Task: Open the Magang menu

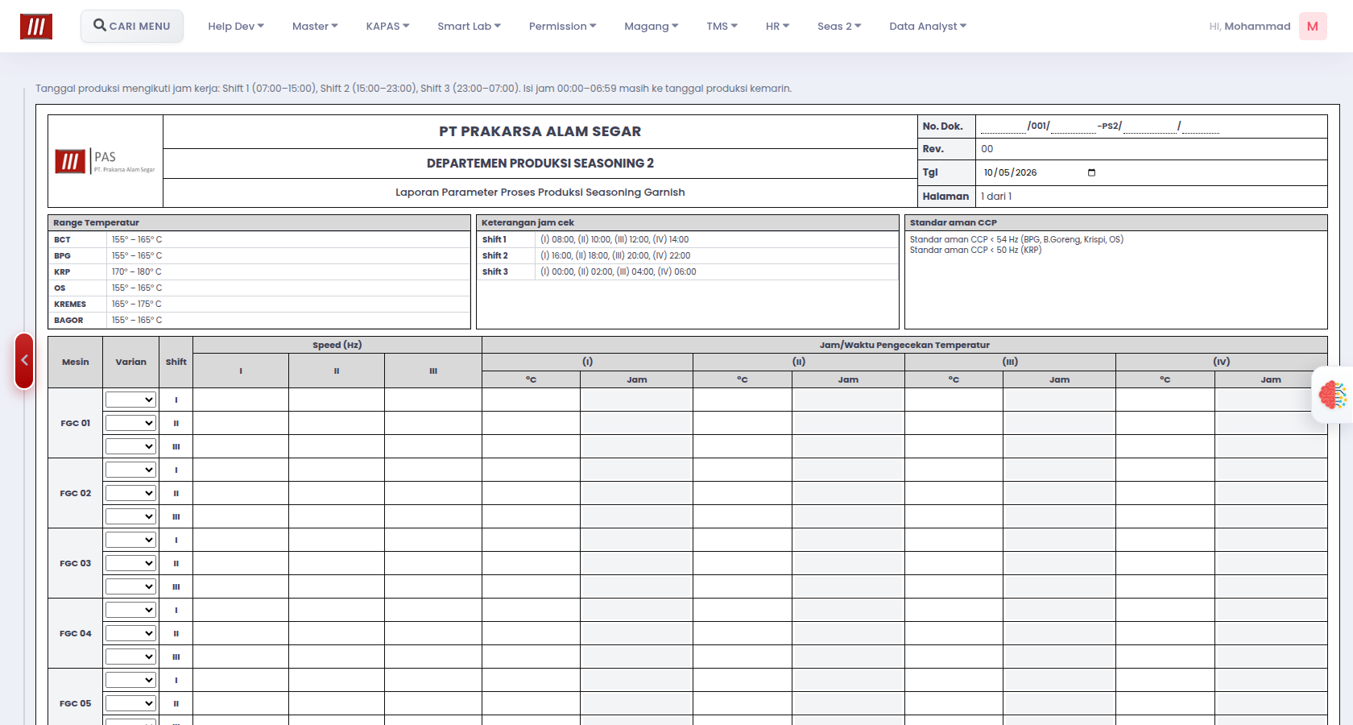Action: coord(651,26)
